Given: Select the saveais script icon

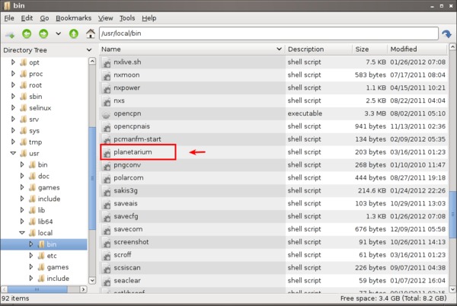Looking at the screenshot, I should (x=107, y=204).
